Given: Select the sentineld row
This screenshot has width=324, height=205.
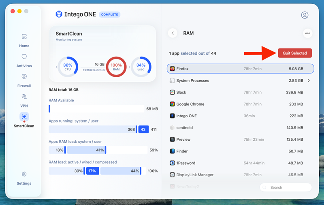Looking at the screenshot, I should [x=240, y=127].
